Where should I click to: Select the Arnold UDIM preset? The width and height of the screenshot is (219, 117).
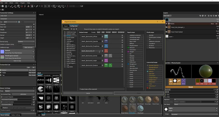click(x=70, y=37)
